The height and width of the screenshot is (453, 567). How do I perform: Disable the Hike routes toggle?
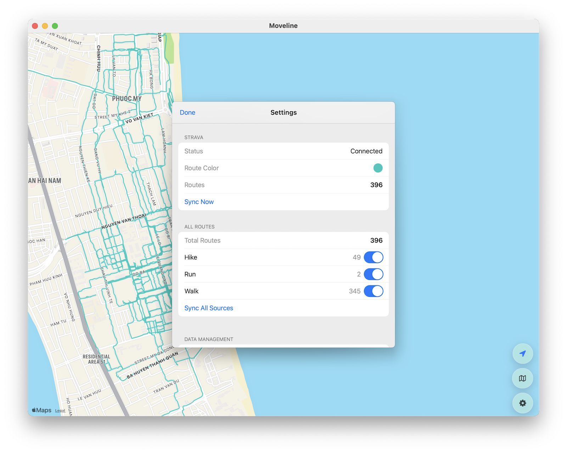pyautogui.click(x=373, y=257)
